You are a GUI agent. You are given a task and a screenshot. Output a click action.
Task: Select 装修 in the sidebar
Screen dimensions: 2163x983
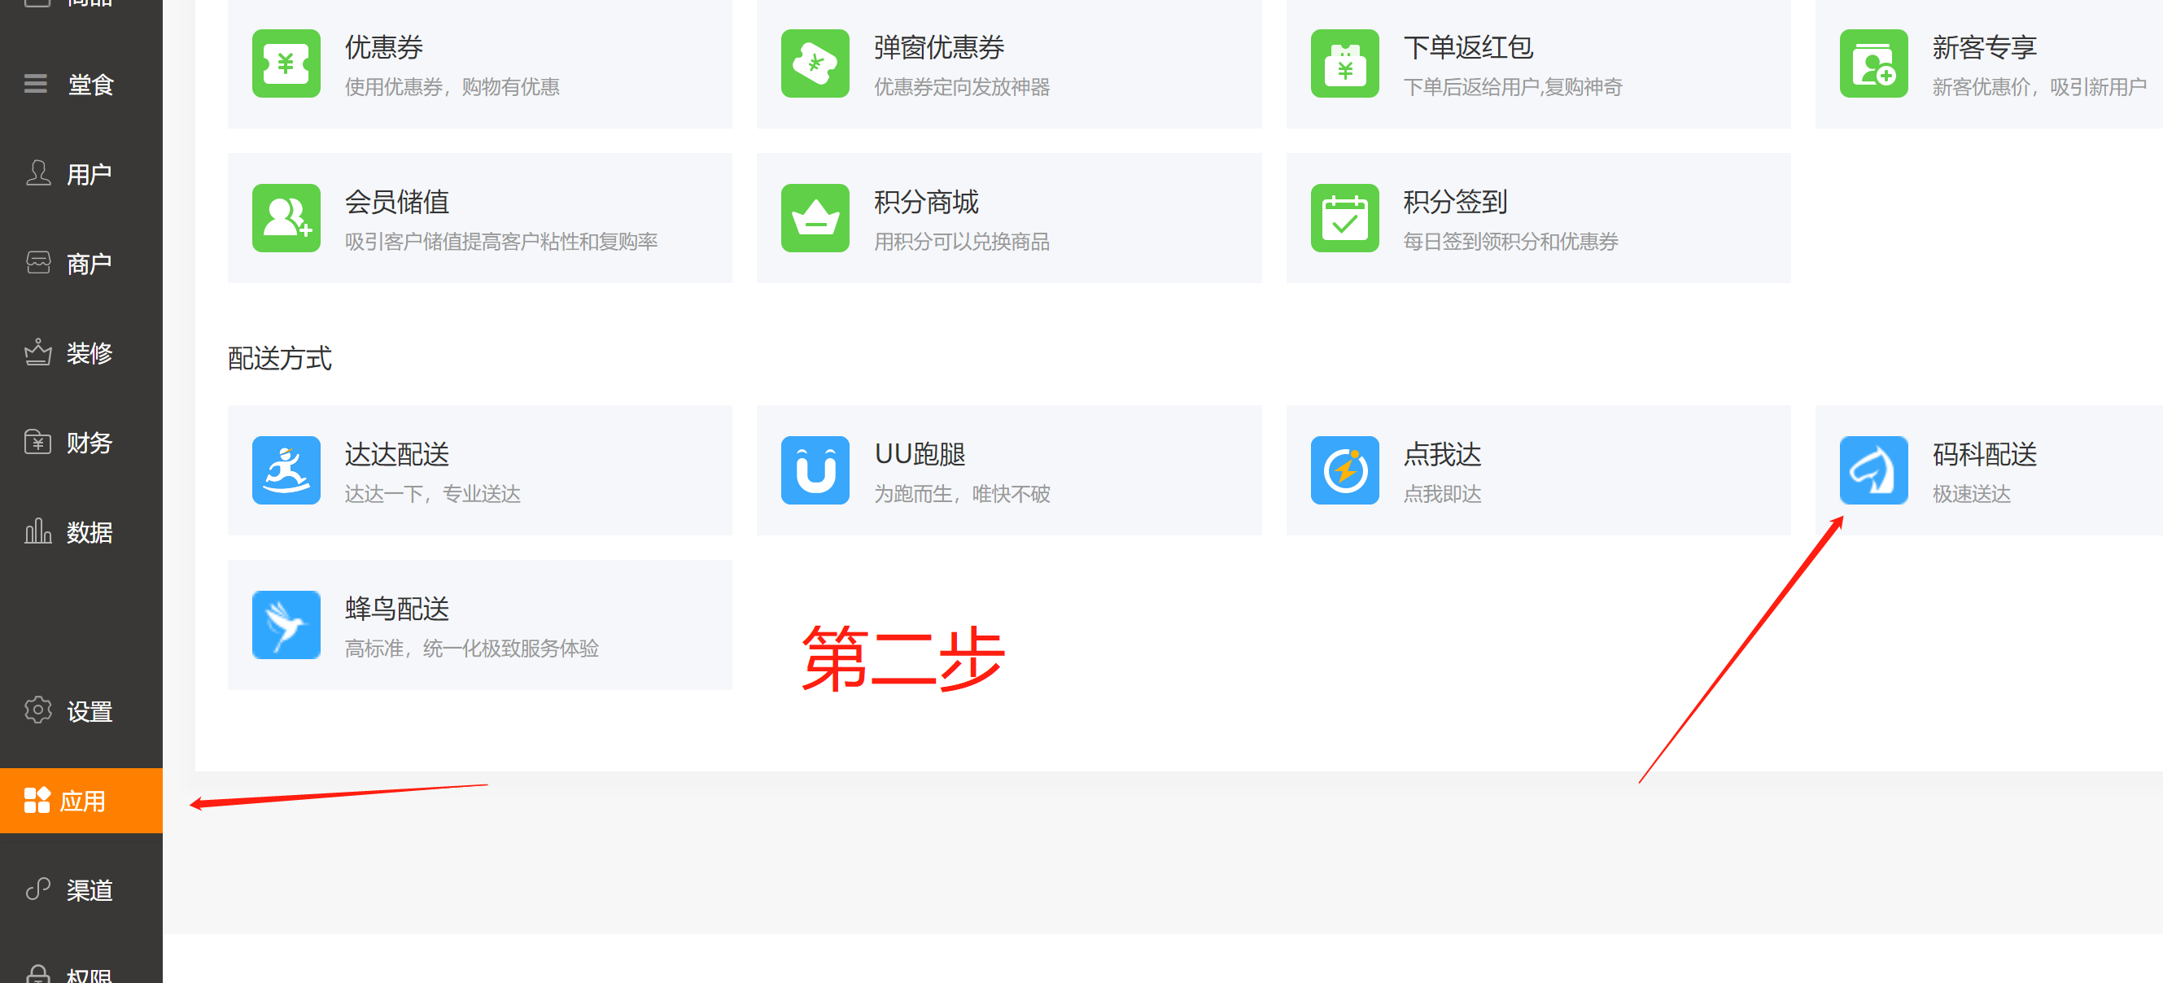coord(81,353)
